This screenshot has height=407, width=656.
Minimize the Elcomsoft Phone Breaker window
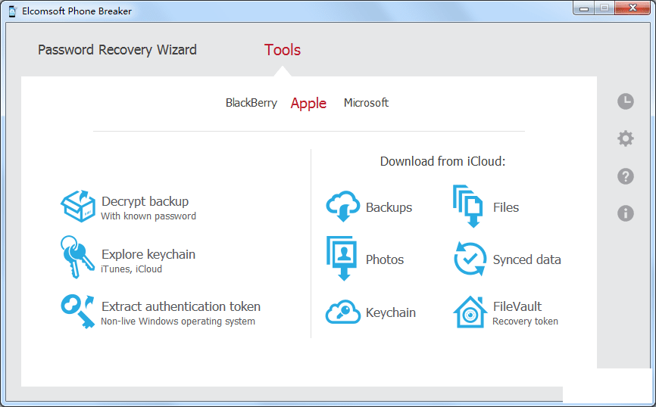coord(584,8)
